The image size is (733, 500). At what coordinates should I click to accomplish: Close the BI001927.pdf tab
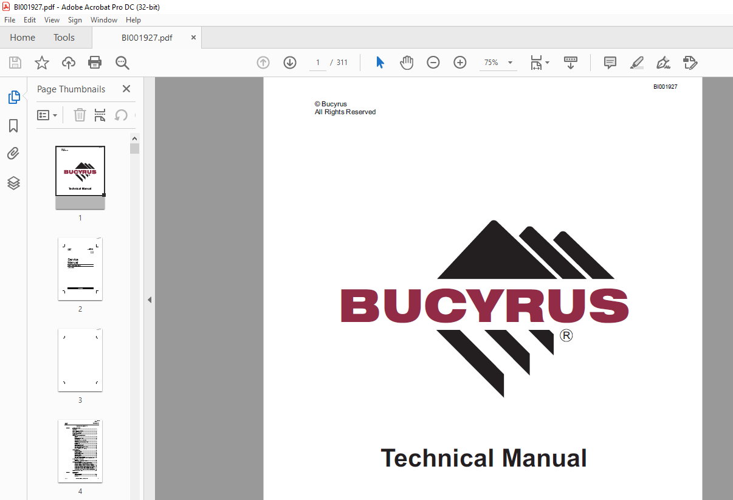point(193,37)
